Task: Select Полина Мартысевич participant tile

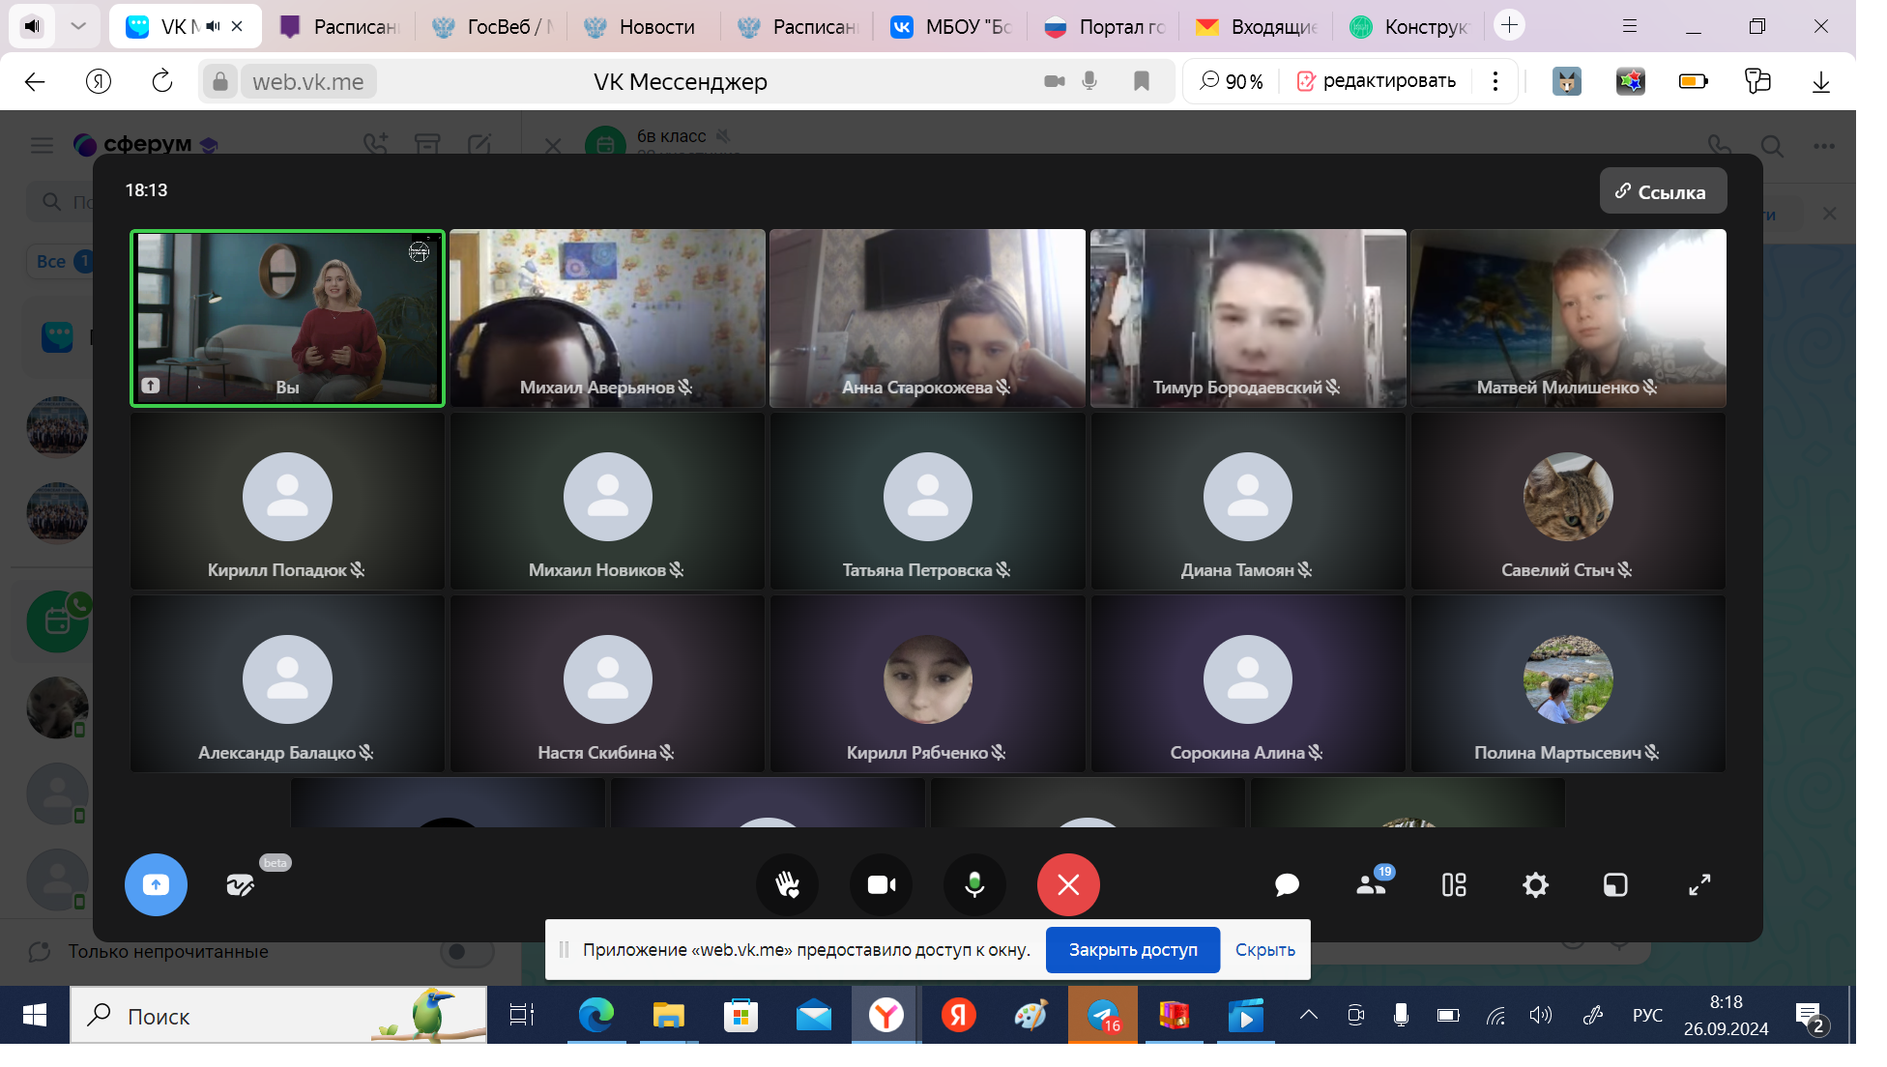Action: (x=1568, y=683)
